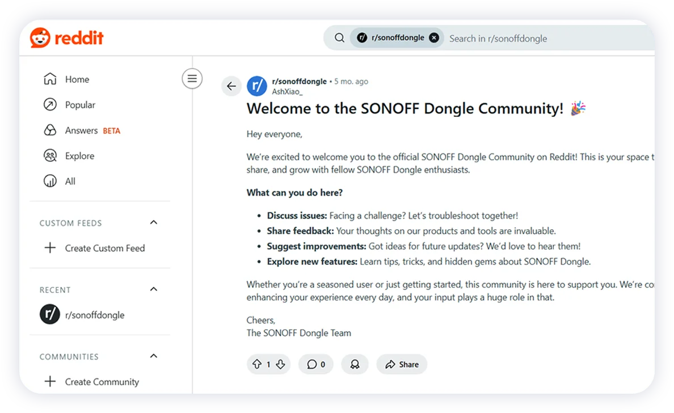Click the 'Explore new features:' bullet text
This screenshot has height=413, width=674.
pyautogui.click(x=312, y=262)
